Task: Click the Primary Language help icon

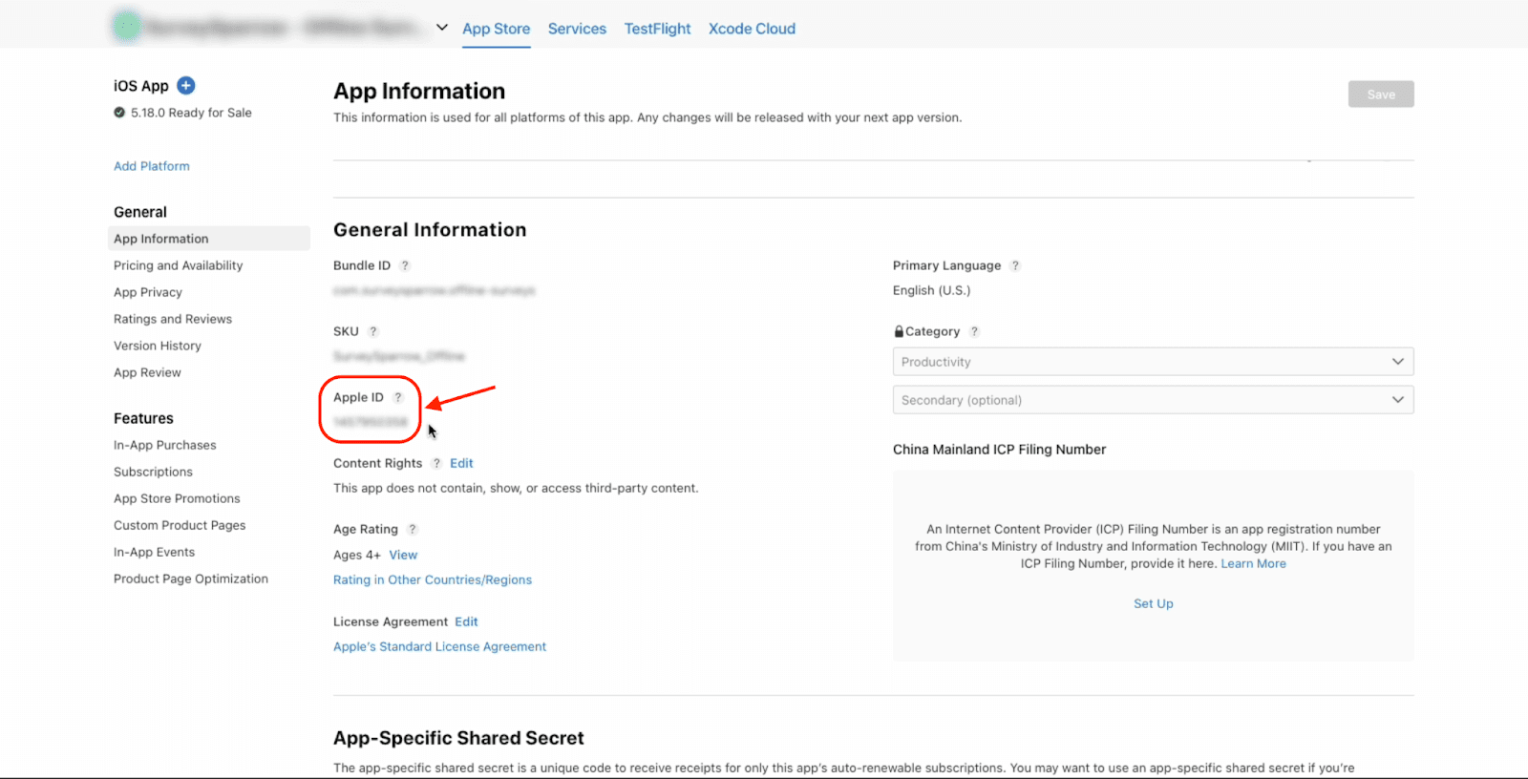Action: tap(1015, 265)
